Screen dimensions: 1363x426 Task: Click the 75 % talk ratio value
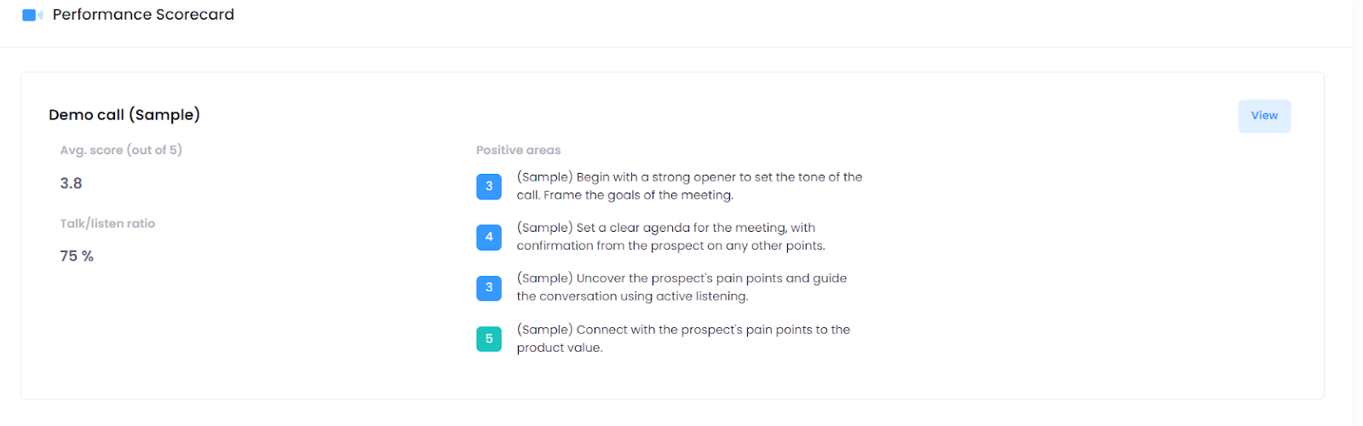[77, 256]
